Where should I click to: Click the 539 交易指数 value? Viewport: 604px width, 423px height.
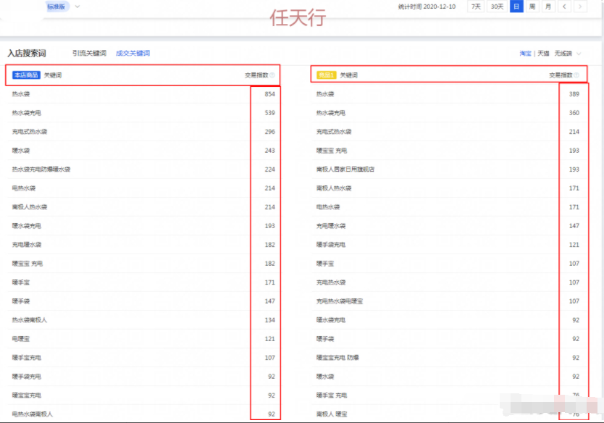269,113
